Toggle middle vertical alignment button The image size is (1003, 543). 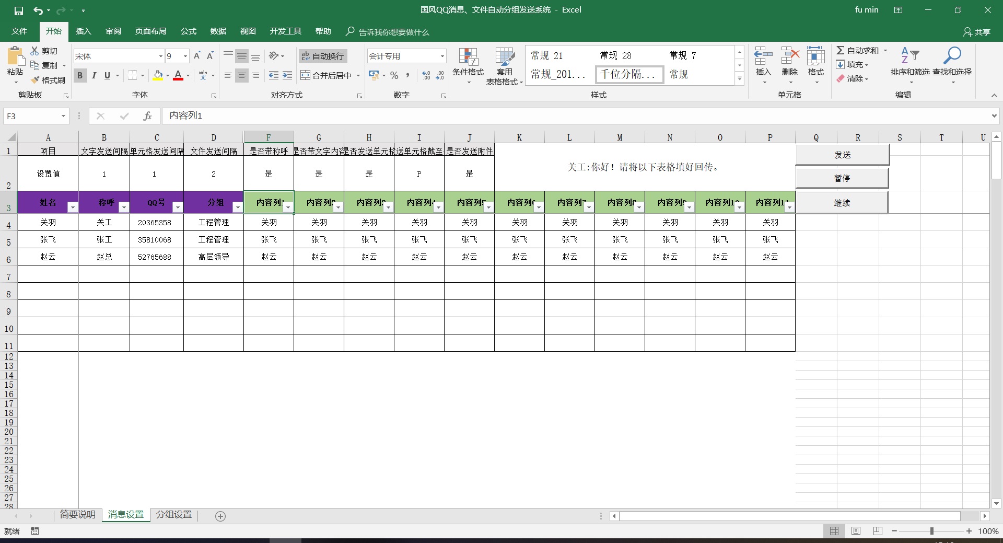point(241,56)
